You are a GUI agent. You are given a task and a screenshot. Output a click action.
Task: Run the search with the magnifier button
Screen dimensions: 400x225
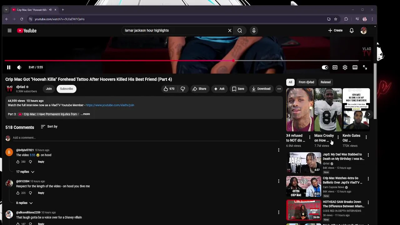pyautogui.click(x=240, y=31)
